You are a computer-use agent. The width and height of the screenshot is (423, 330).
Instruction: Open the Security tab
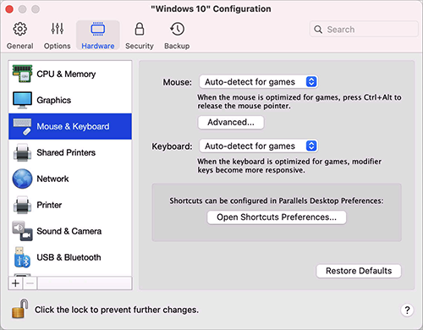[x=140, y=36]
